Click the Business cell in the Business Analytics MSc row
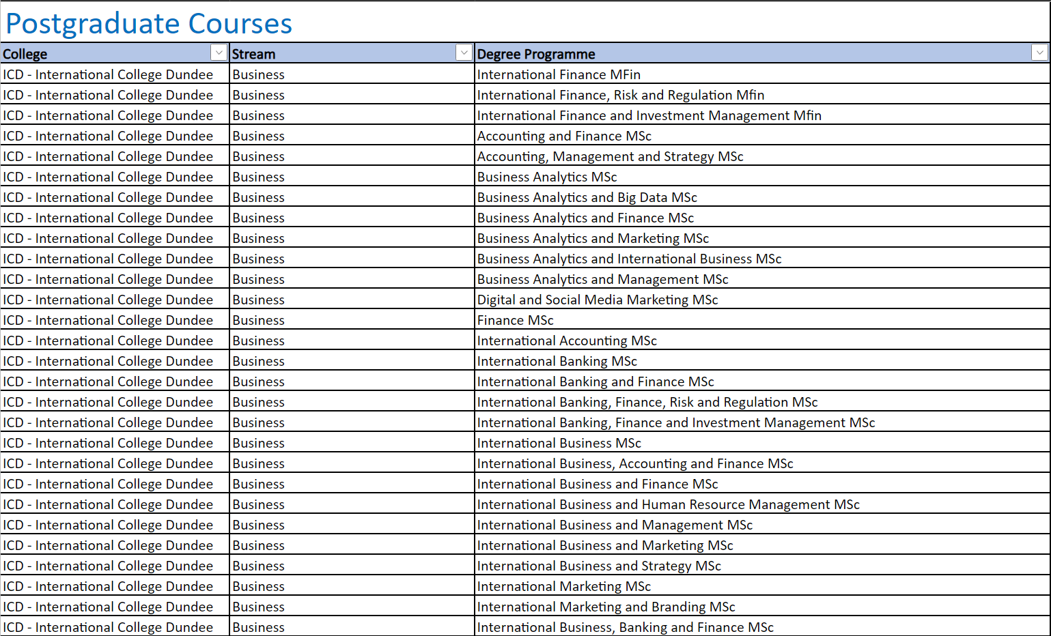The image size is (1051, 636). pyautogui.click(x=352, y=177)
